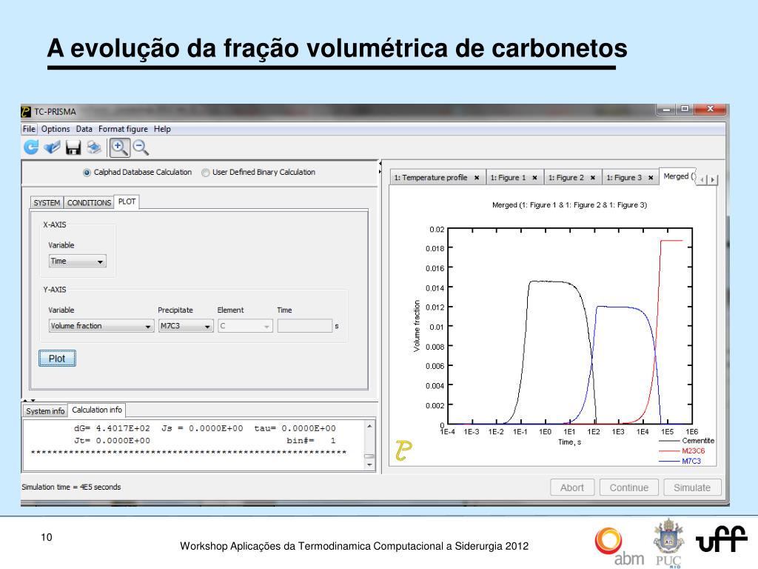758x569 pixels.
Task: Click the Volume fraction axis label
Action: 417,326
